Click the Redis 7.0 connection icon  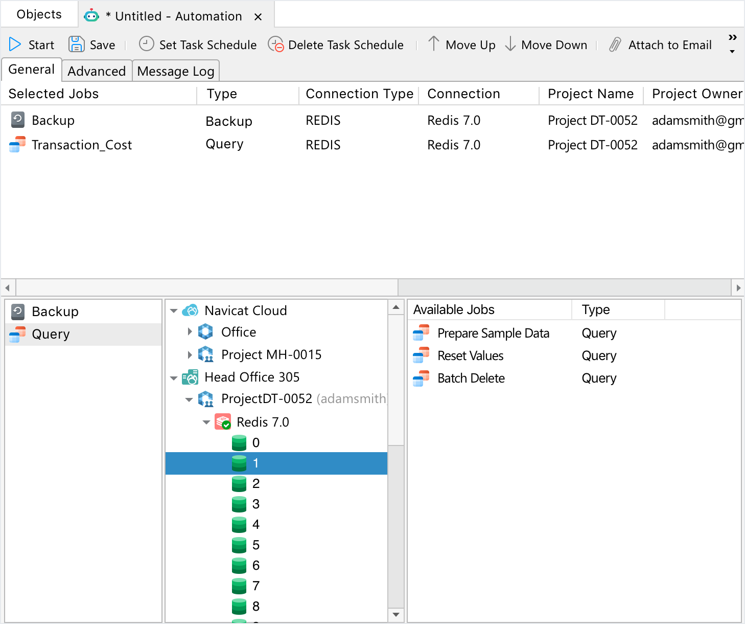[223, 421]
